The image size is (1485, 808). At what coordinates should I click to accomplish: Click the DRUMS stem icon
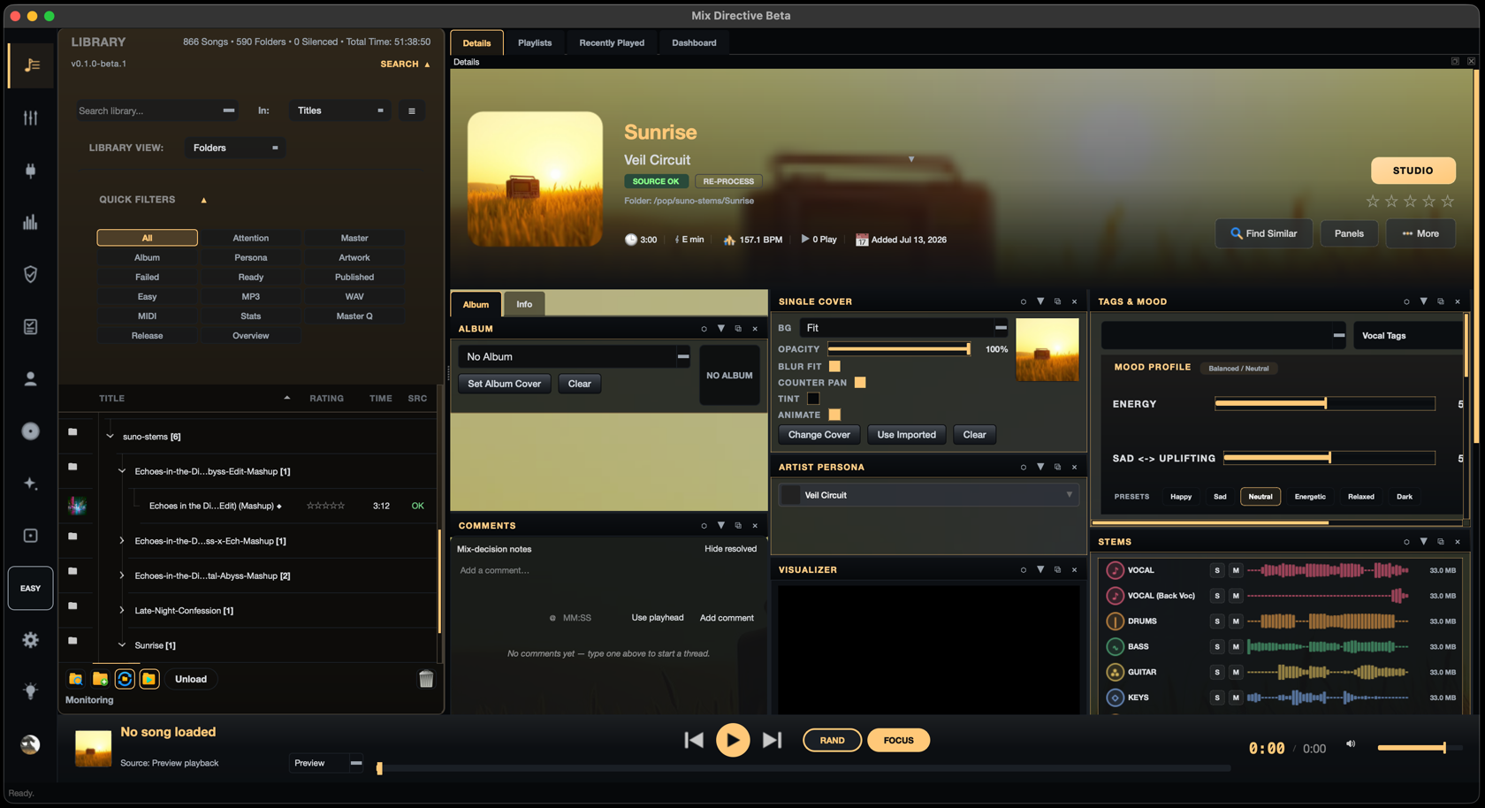click(x=1116, y=621)
